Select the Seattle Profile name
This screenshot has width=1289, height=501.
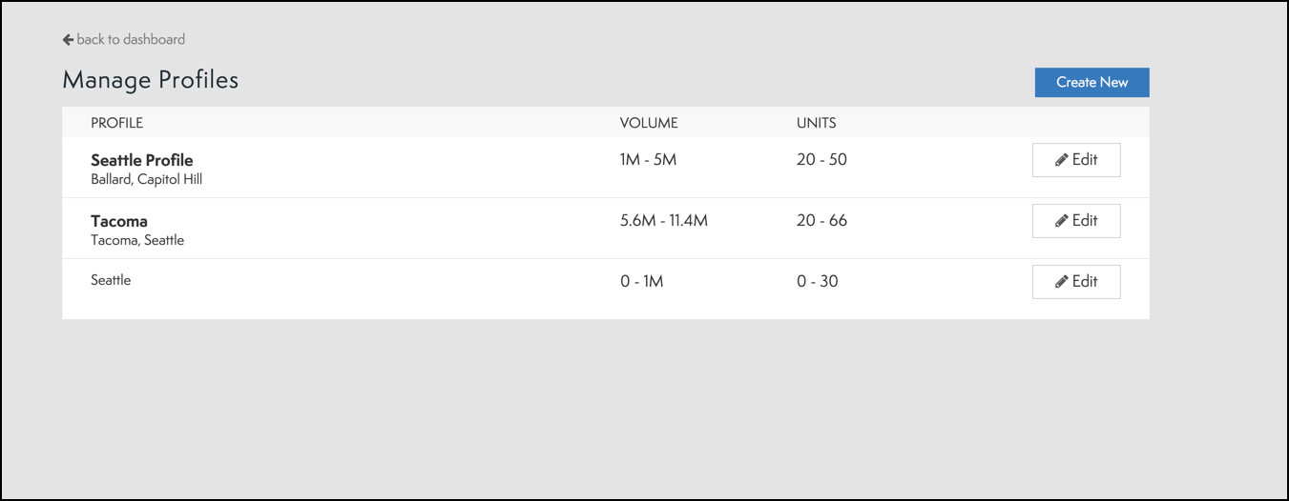(x=142, y=160)
